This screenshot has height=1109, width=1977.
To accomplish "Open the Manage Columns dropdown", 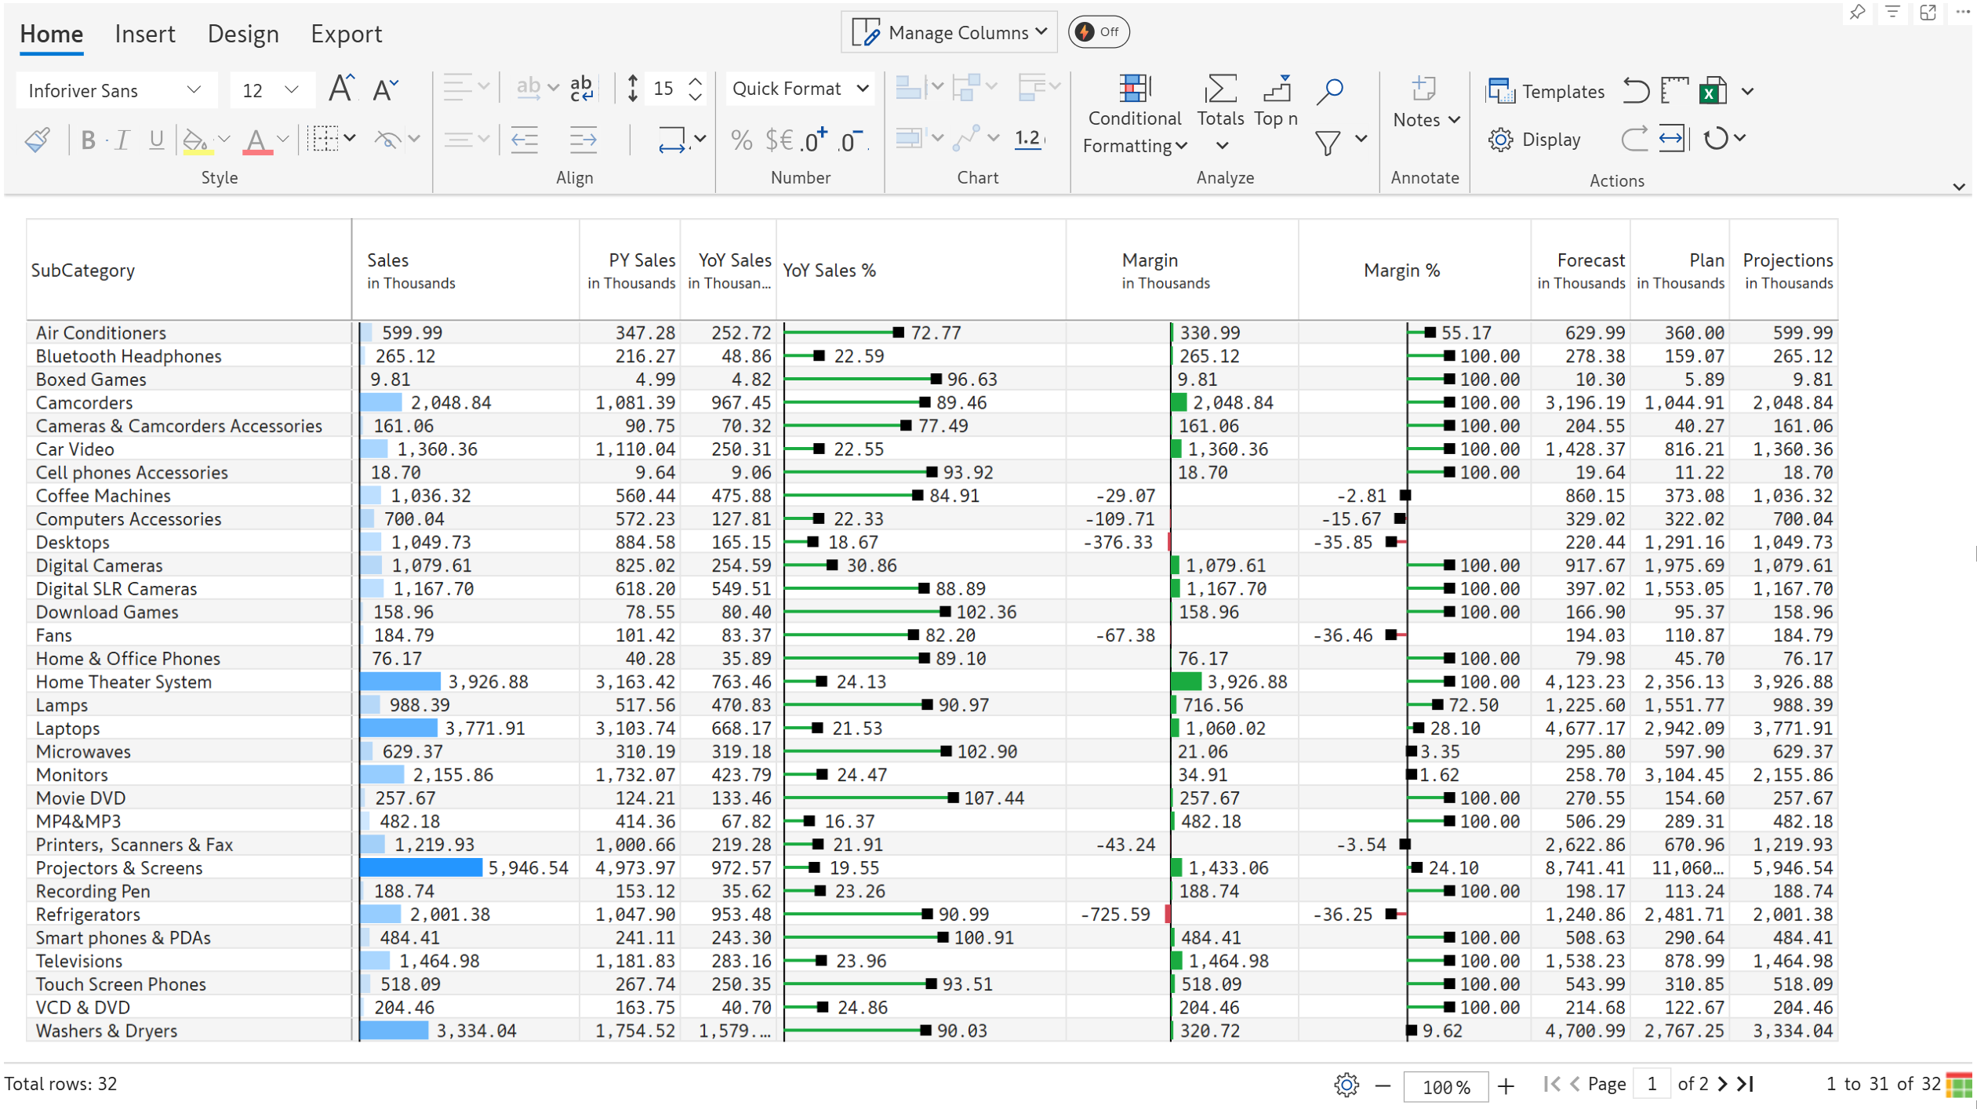I will [949, 32].
